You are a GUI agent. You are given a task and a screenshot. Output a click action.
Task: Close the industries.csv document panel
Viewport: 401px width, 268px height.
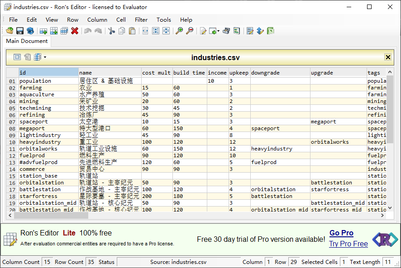(388, 57)
